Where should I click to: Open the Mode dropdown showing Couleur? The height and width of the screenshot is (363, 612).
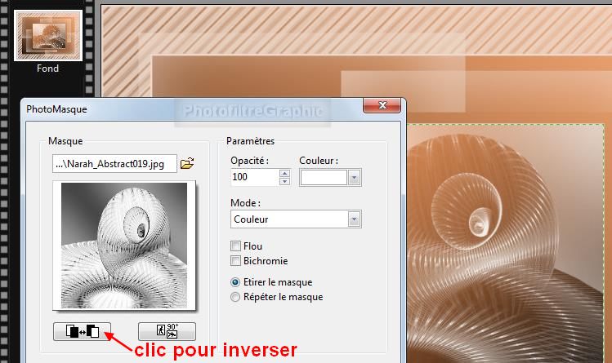coord(296,219)
